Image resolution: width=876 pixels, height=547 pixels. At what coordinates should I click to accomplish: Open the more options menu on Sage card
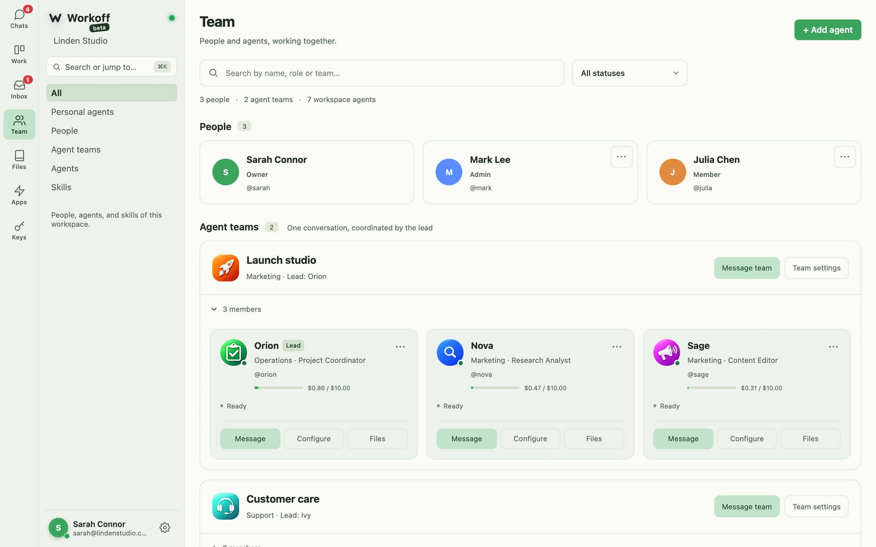click(x=833, y=346)
